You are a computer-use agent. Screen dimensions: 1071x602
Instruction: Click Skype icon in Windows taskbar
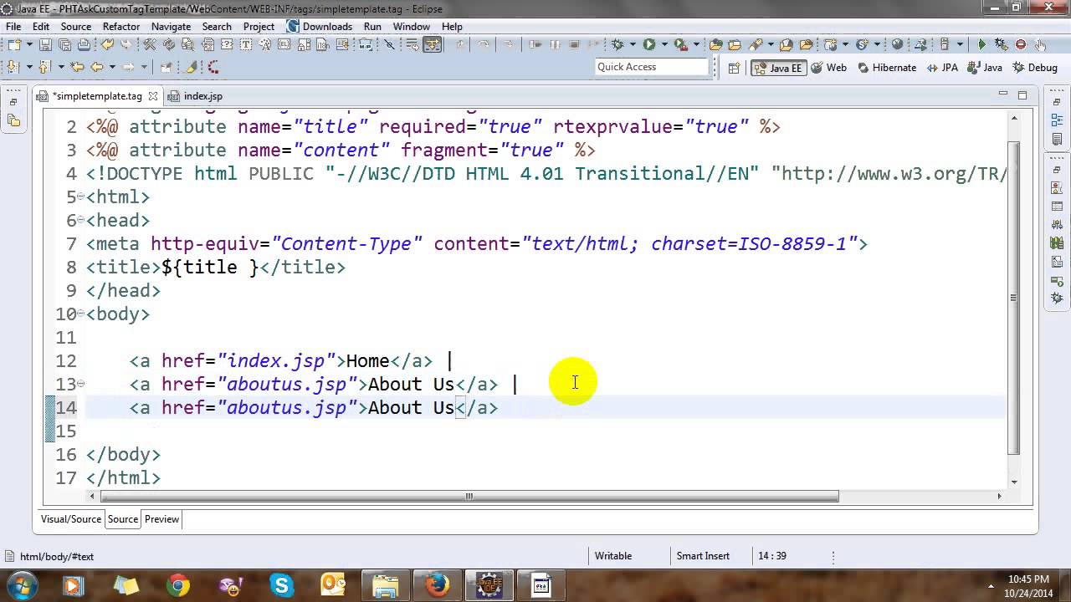click(x=281, y=585)
